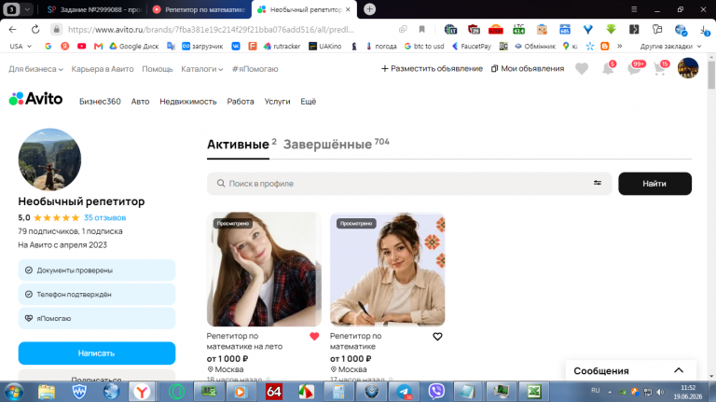The image size is (716, 402).
Task: Open the shopping cart icon
Action: tap(659, 69)
